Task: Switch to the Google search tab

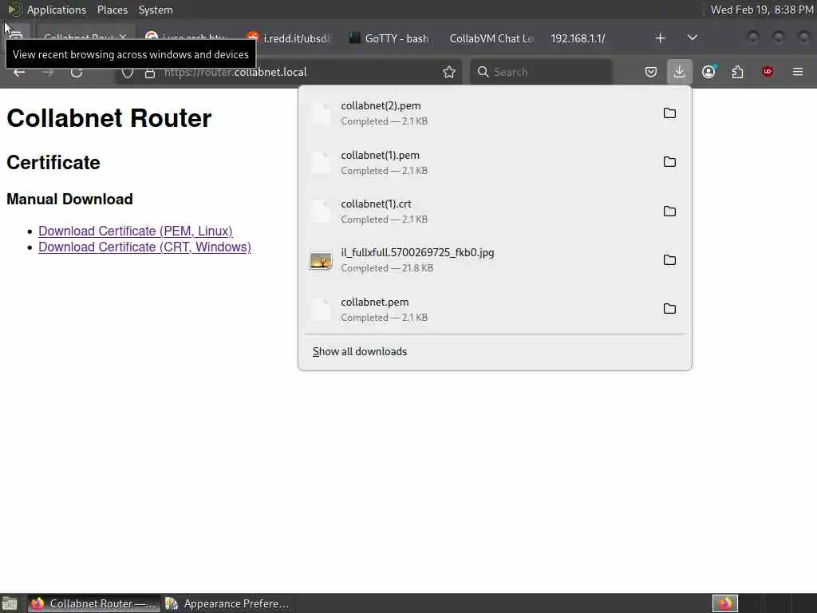Action: [x=187, y=38]
